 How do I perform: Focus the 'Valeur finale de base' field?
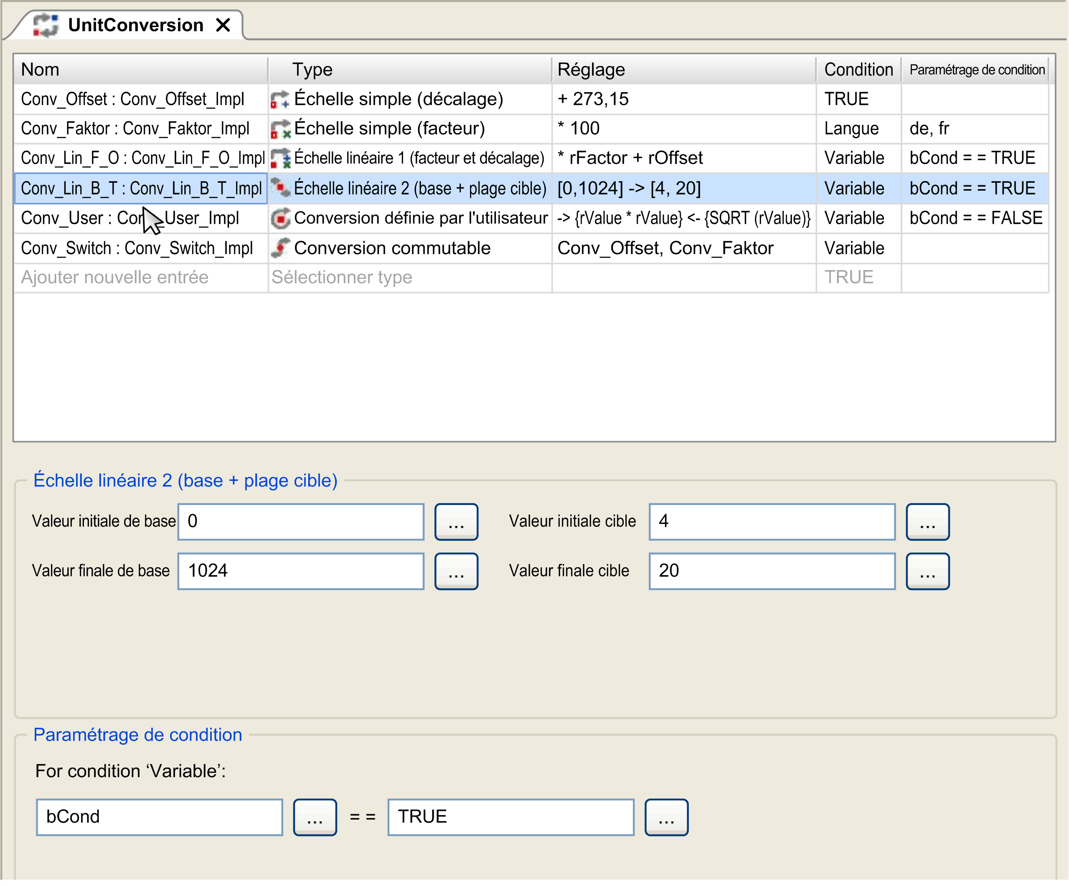coord(301,571)
